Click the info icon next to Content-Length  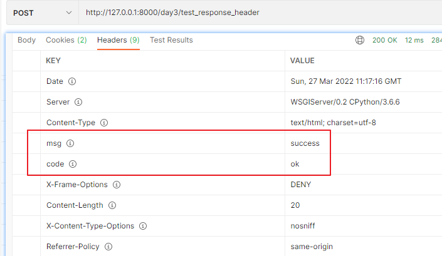112,205
